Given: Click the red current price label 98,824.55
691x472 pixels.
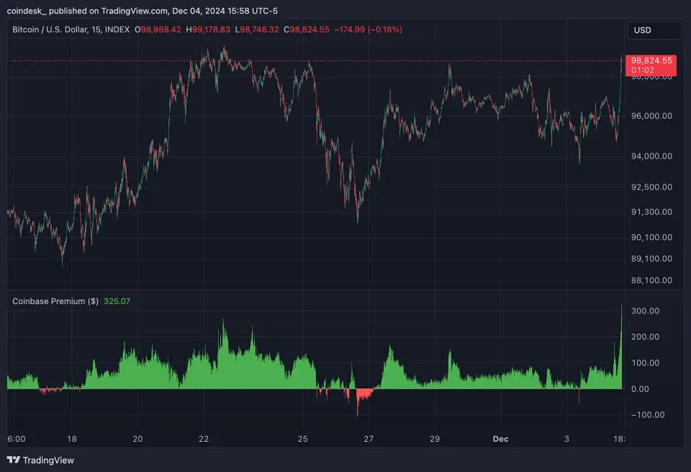Looking at the screenshot, I should click(x=651, y=61).
